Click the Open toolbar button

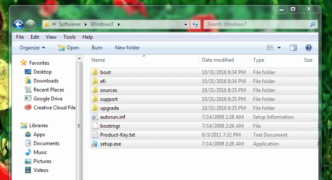[x=68, y=48]
